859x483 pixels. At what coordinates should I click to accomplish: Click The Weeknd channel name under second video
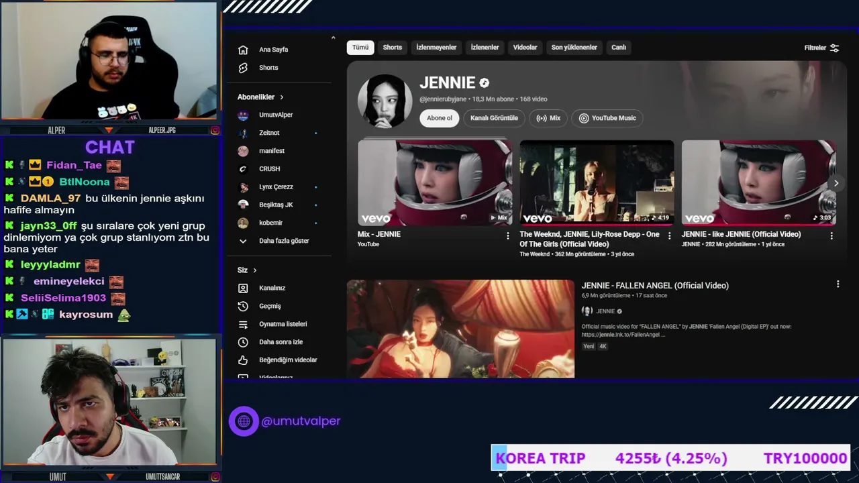pyautogui.click(x=534, y=254)
